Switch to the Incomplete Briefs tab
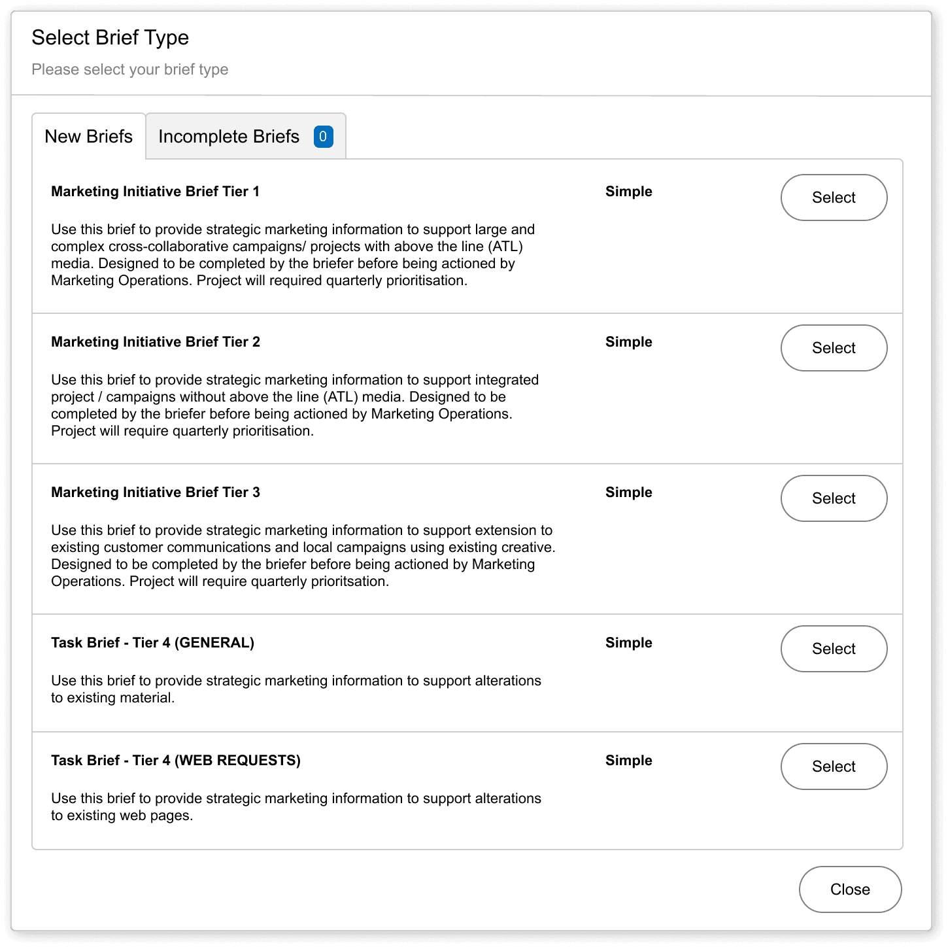This screenshot has height=947, width=948. click(x=229, y=136)
